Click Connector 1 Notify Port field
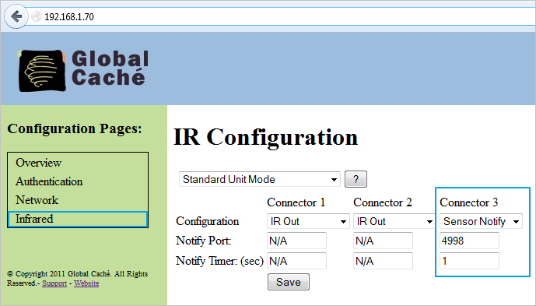The width and height of the screenshot is (536, 306). pos(296,241)
